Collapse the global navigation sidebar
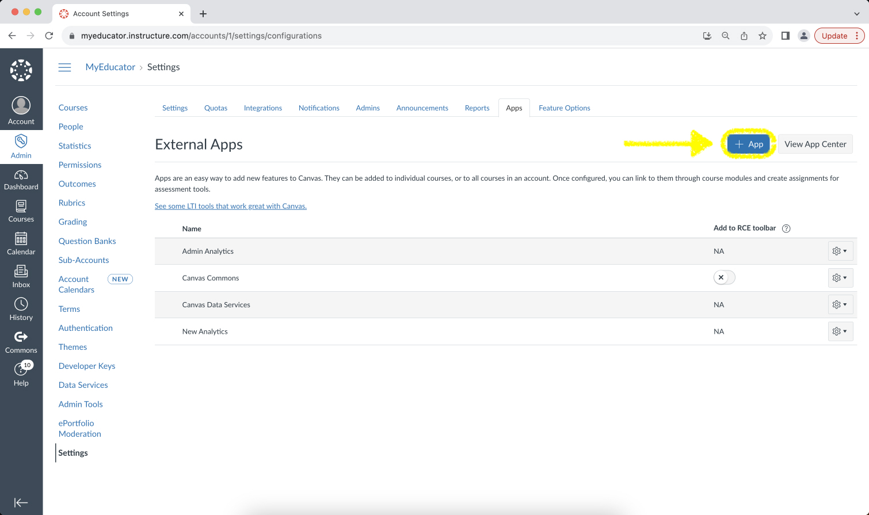This screenshot has height=515, width=869. point(21,502)
